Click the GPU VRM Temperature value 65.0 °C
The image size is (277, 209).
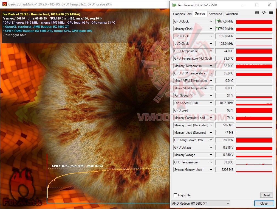[x=225, y=73]
